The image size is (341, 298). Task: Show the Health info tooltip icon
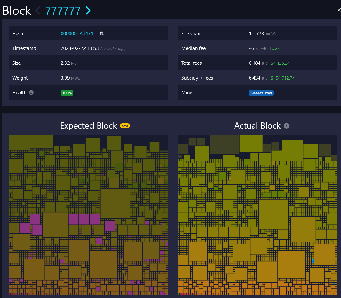(31, 92)
